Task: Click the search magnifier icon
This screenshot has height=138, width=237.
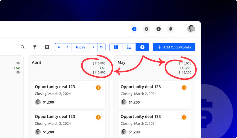Action: tap(23, 47)
